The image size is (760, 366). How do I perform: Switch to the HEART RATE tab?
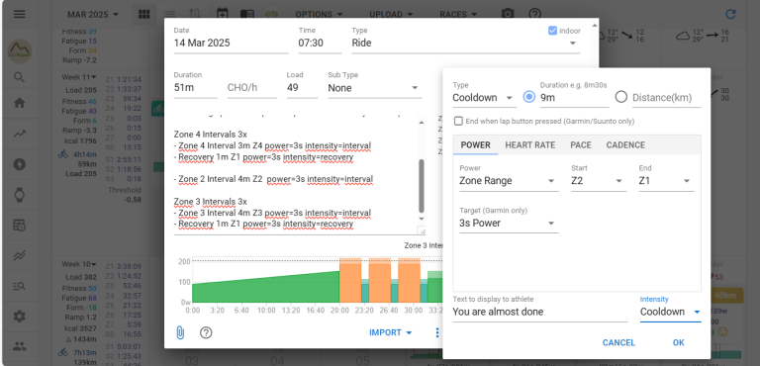[530, 145]
